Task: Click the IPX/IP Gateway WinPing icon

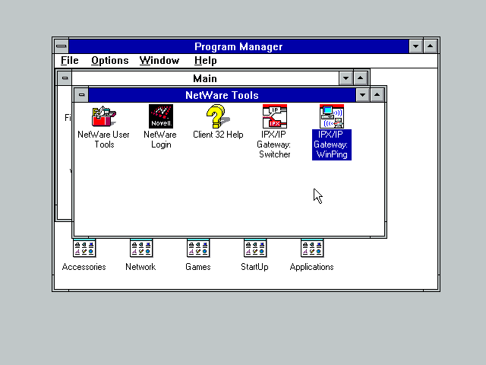Action: click(332, 116)
